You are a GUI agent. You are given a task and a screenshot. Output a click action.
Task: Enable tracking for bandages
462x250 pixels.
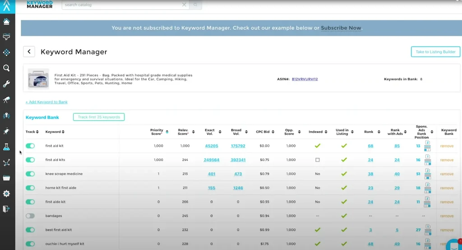pos(30,216)
